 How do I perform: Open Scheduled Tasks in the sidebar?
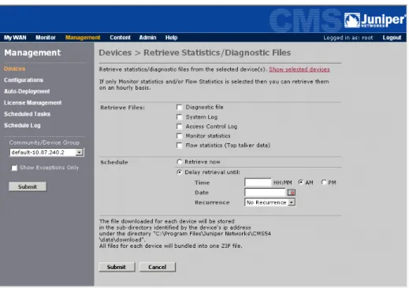pyautogui.click(x=27, y=114)
